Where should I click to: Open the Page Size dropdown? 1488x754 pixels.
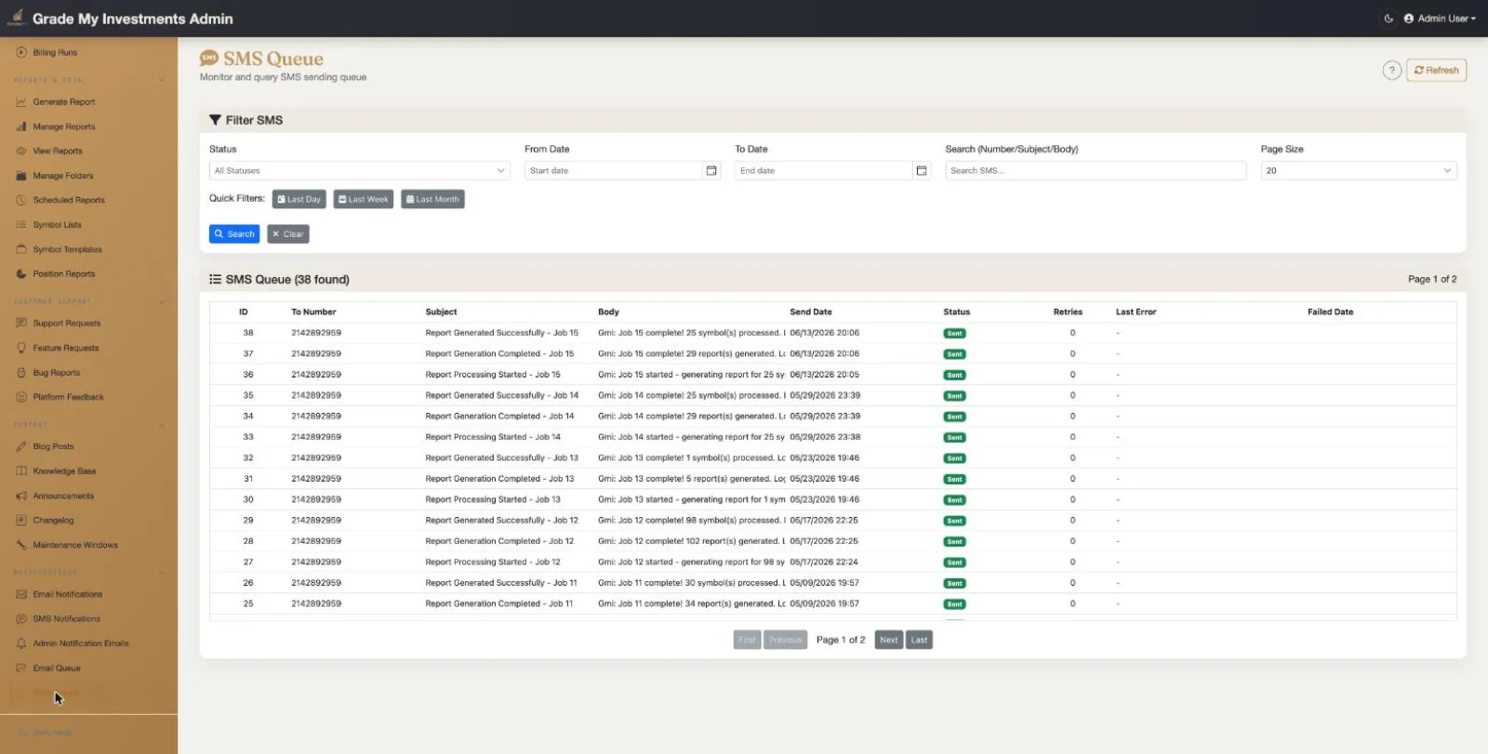pyautogui.click(x=1359, y=171)
